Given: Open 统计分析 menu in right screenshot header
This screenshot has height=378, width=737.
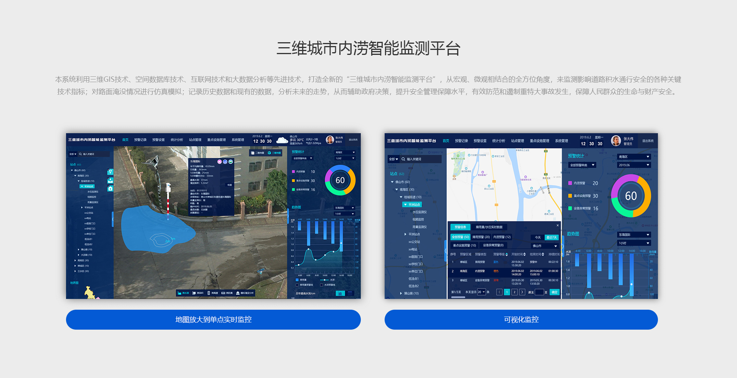Looking at the screenshot, I should (x=499, y=141).
